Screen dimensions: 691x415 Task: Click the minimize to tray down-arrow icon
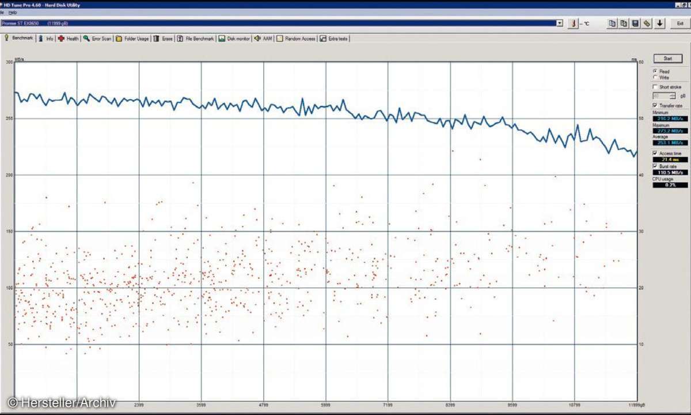659,23
